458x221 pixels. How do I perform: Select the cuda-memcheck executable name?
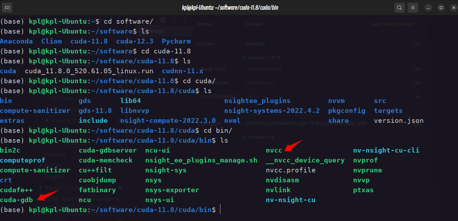106,160
